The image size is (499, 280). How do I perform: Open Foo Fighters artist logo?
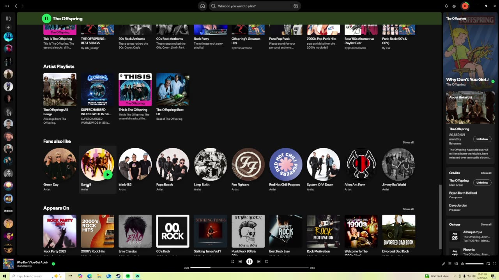coord(248,164)
